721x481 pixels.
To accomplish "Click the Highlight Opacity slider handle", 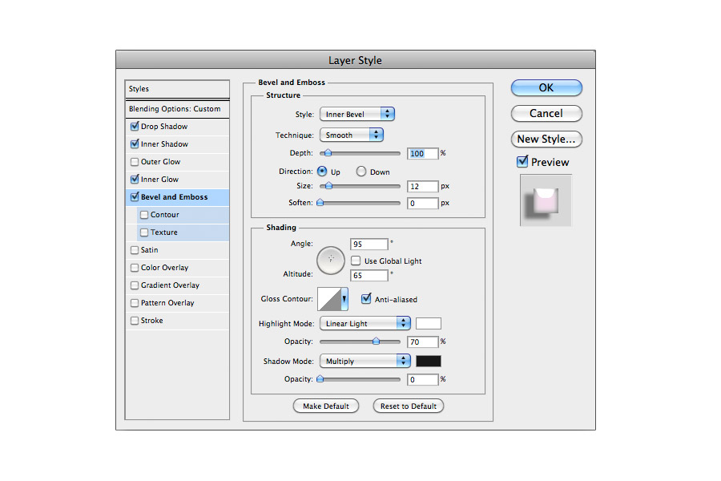I will click(377, 341).
